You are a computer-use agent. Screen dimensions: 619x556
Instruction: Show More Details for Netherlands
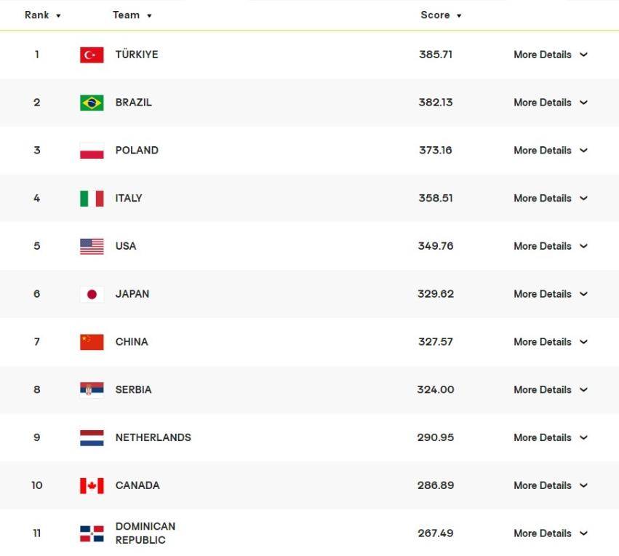tap(550, 437)
